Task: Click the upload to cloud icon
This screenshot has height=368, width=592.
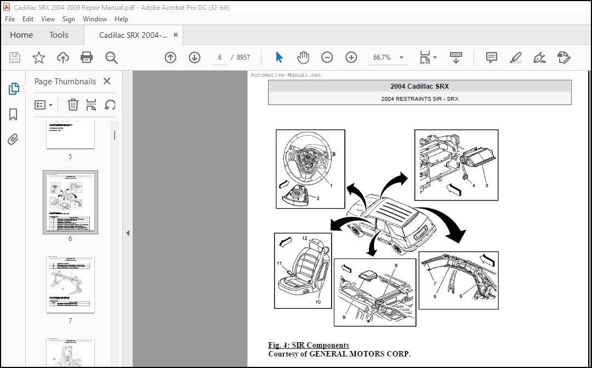Action: pos(62,58)
